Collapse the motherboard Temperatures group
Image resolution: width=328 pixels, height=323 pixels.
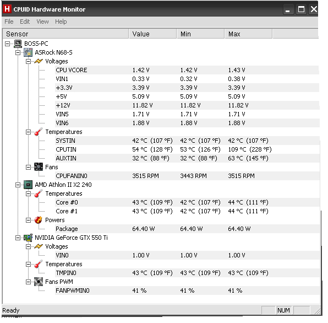[x=28, y=132]
